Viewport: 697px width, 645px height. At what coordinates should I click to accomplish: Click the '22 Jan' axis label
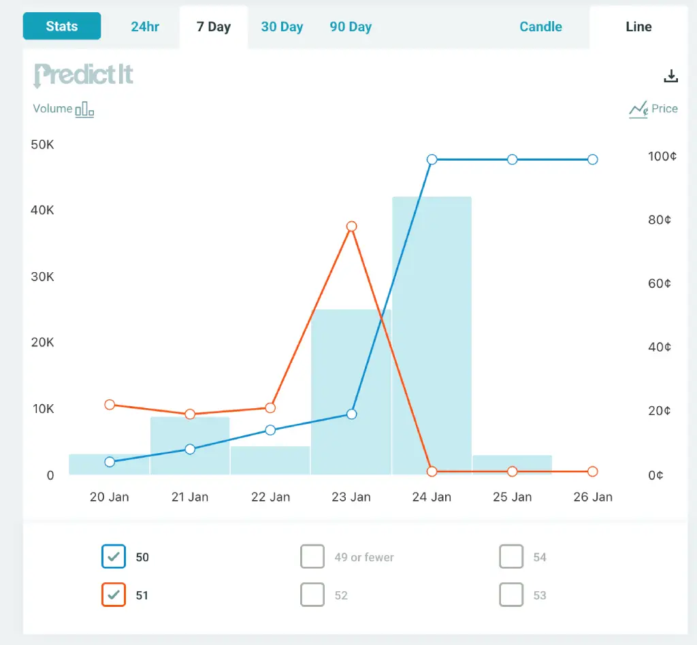[x=271, y=497]
